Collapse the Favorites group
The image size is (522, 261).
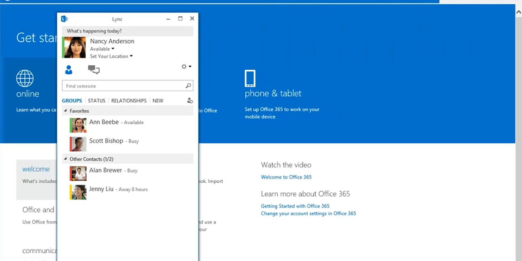65,111
